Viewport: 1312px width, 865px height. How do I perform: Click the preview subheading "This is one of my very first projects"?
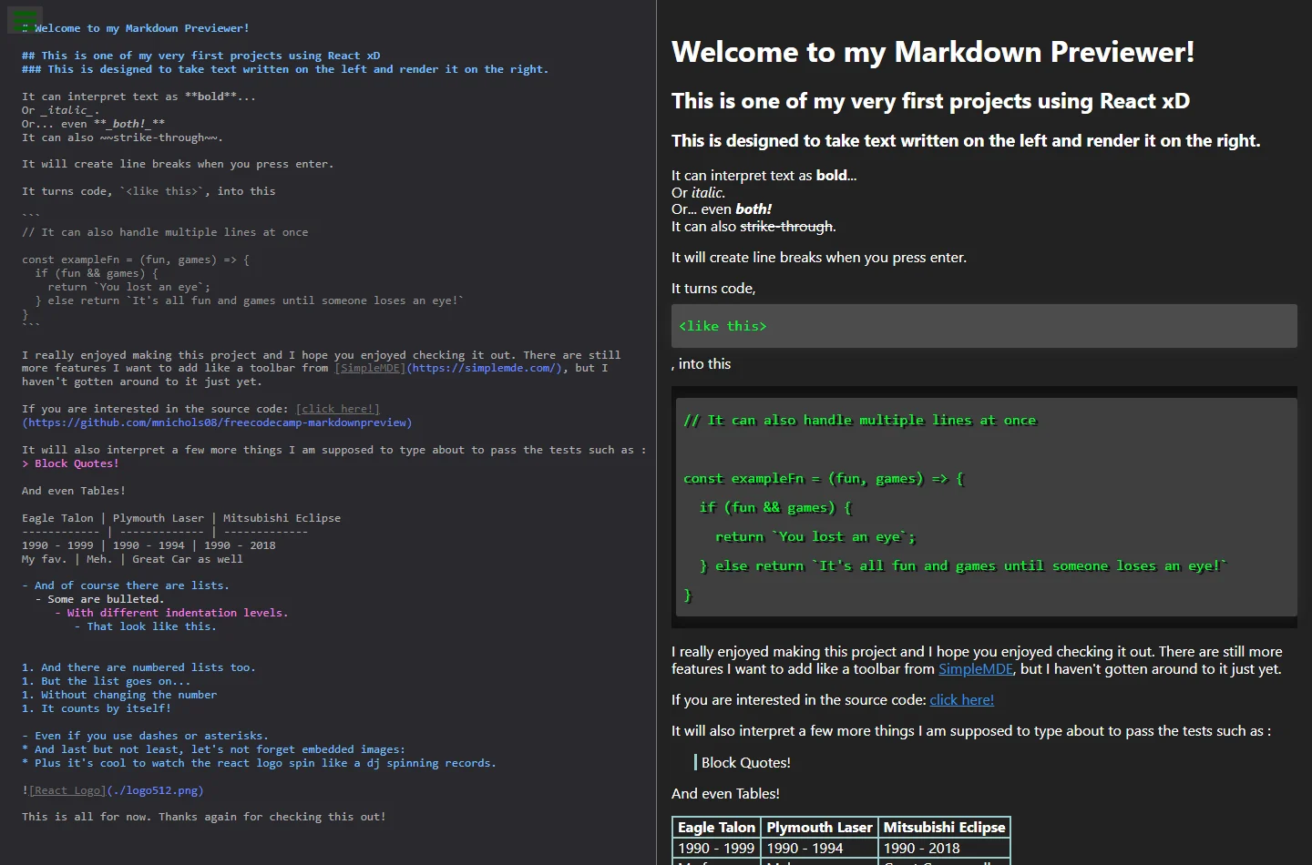click(x=930, y=102)
